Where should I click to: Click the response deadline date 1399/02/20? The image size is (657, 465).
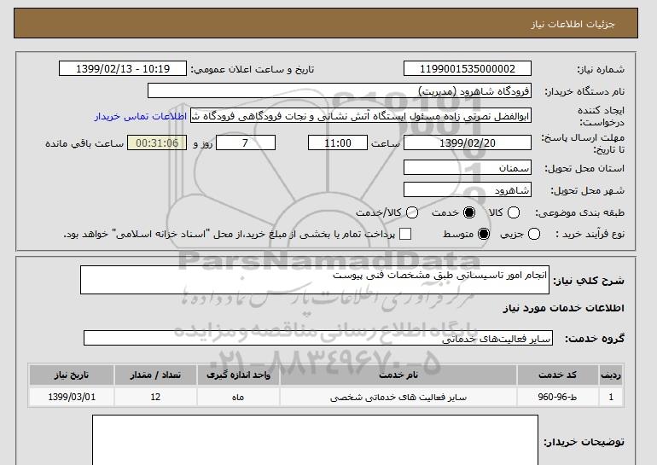coord(468,142)
